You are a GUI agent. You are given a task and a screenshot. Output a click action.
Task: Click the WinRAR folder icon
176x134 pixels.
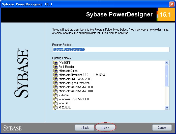click(x=56, y=103)
